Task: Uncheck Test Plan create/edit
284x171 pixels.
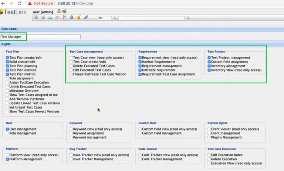Action: point(7,57)
